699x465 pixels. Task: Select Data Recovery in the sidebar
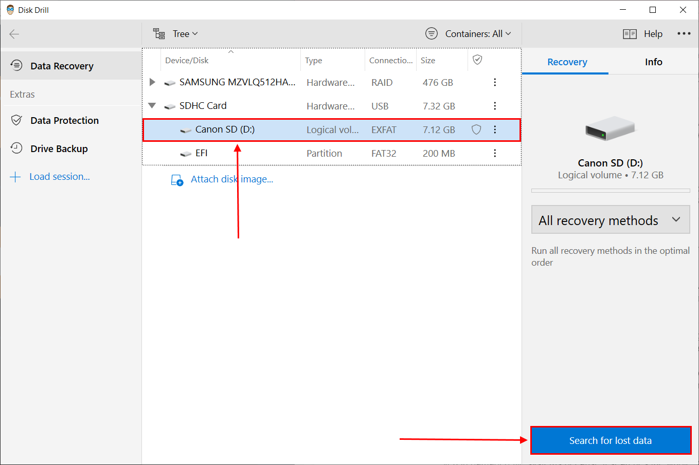tap(71, 66)
